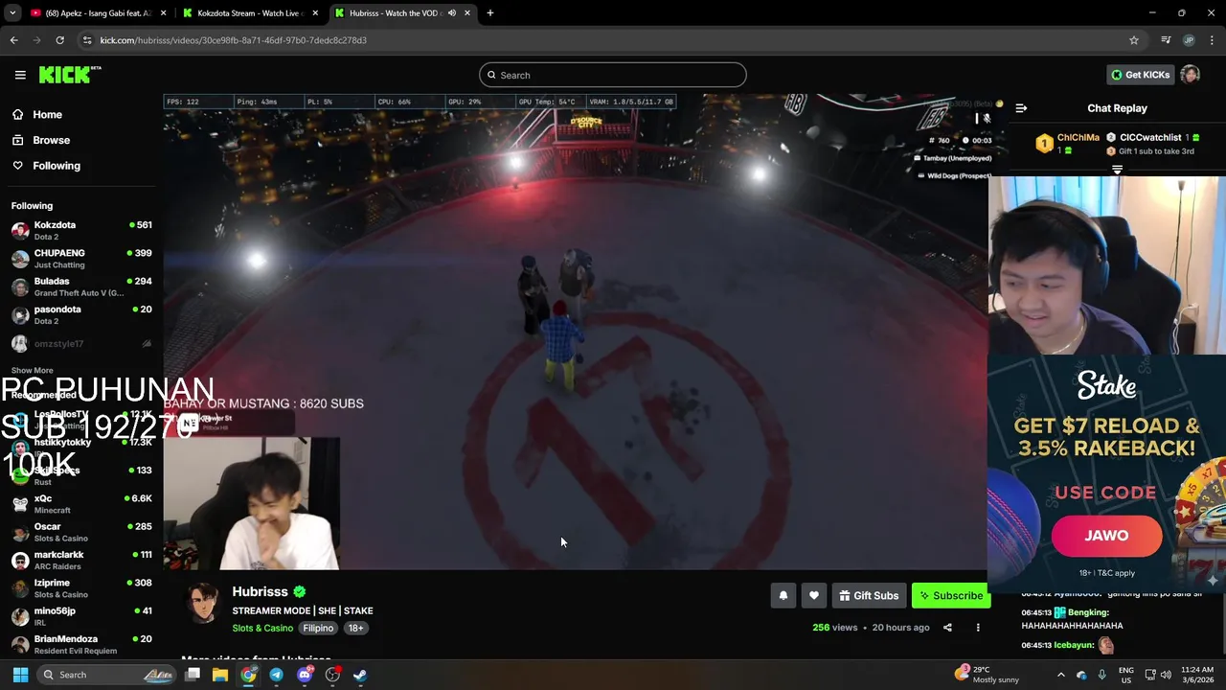Click the Slots & Casino category link
The height and width of the screenshot is (690, 1226).
pos(262,629)
